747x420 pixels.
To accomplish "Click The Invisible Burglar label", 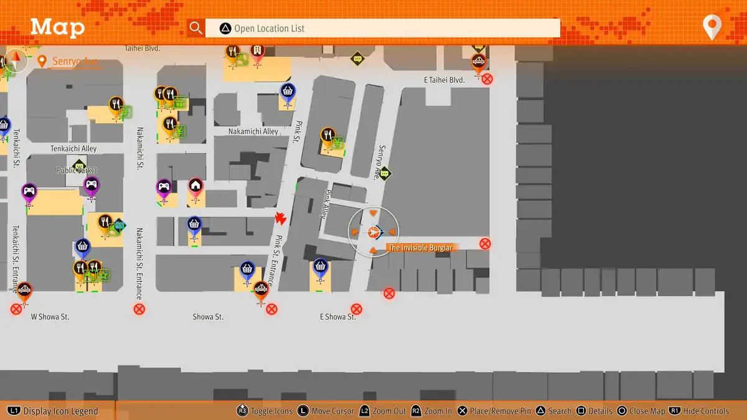I will 420,248.
